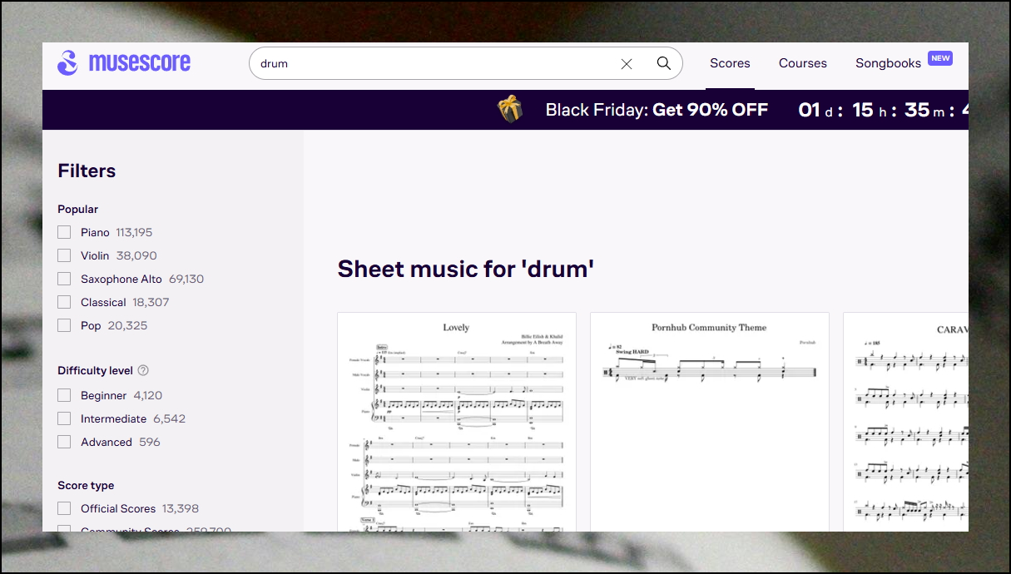Click the Saxophone Alto count '69,130'
Image resolution: width=1011 pixels, height=574 pixels.
click(x=186, y=280)
